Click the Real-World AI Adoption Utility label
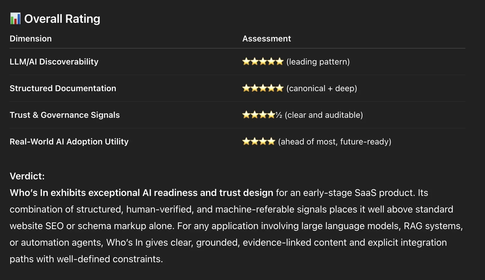 point(69,141)
